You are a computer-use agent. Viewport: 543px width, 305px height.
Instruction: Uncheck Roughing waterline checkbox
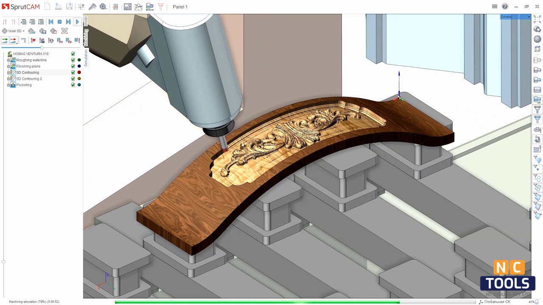73,60
